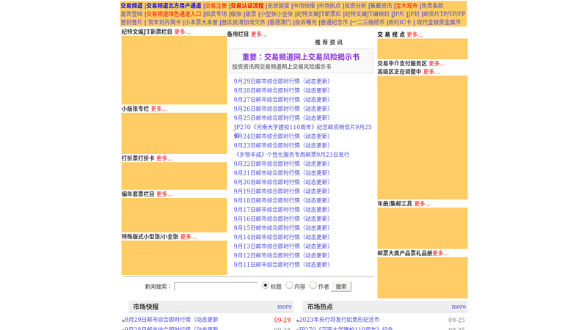Open 9月15日邮市综合即时行情 link
The width and height of the screenshot is (587, 330).
pyautogui.click(x=282, y=228)
